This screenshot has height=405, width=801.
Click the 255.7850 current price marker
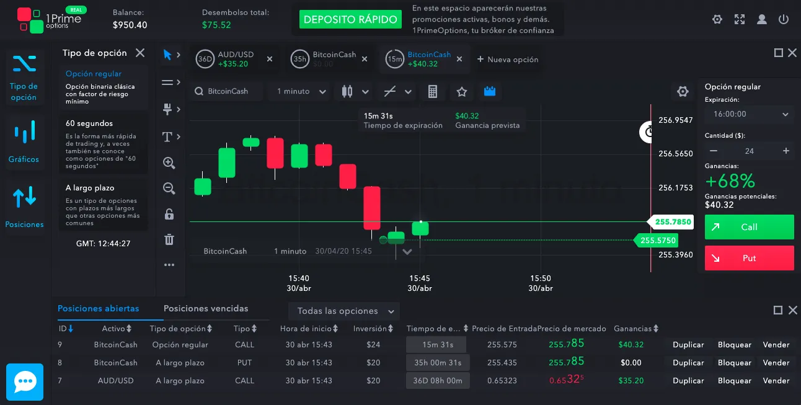(670, 221)
